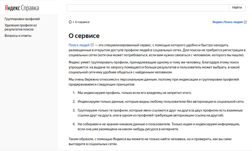Viewport: 252px width, 151px height.
Task: Click the breadcrumb chevron separator
Action: click(73, 22)
